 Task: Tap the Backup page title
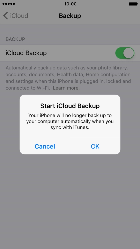(x=70, y=16)
